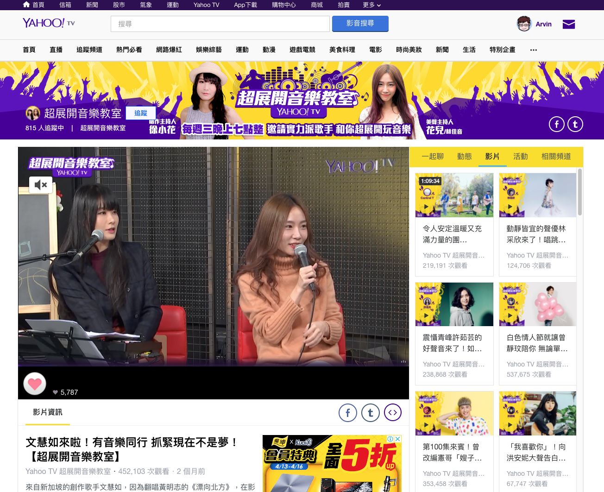The height and width of the screenshot is (492, 604).
Task: Play the 第100集來賓 video thumbnail
Action: click(454, 413)
